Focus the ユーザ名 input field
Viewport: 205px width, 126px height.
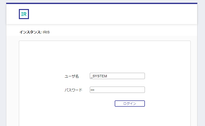coord(117,76)
